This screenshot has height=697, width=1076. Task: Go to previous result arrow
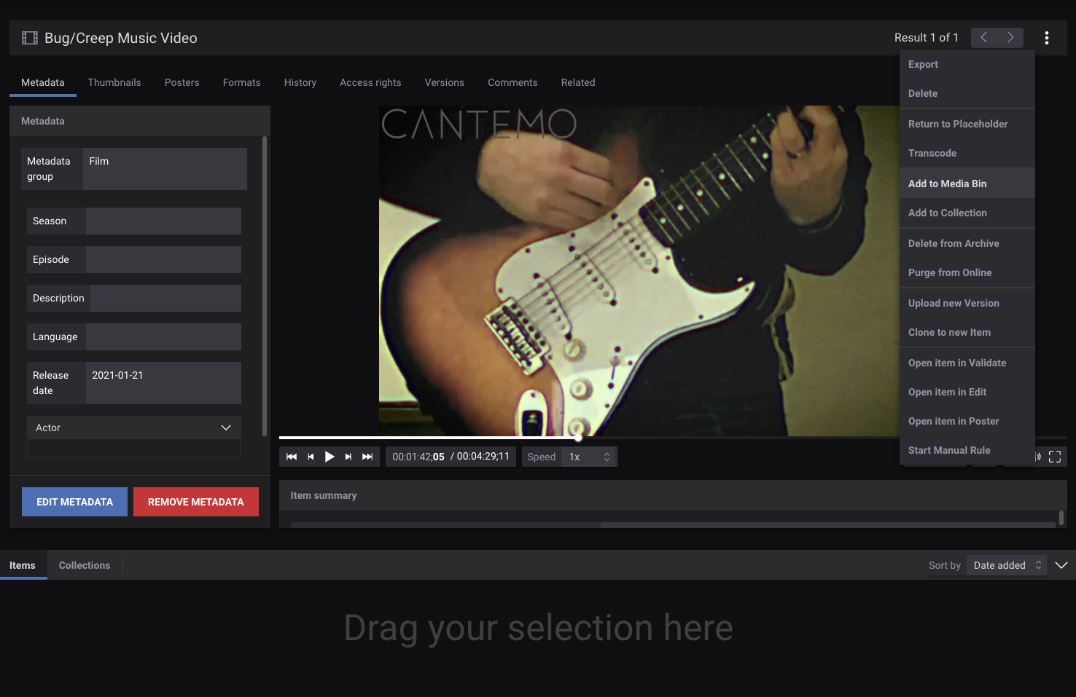(x=983, y=37)
